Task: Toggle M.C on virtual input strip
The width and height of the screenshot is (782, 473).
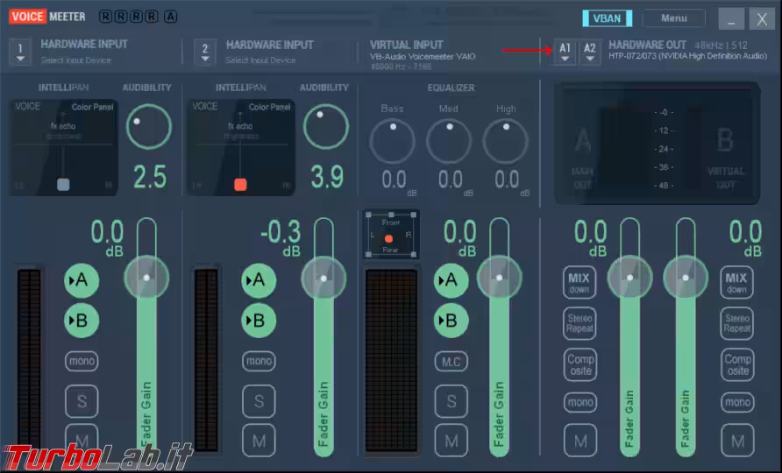Action: pyautogui.click(x=451, y=362)
